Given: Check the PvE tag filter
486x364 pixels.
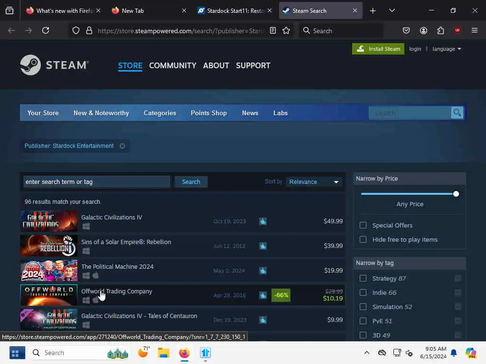Looking at the screenshot, I should 363,321.
